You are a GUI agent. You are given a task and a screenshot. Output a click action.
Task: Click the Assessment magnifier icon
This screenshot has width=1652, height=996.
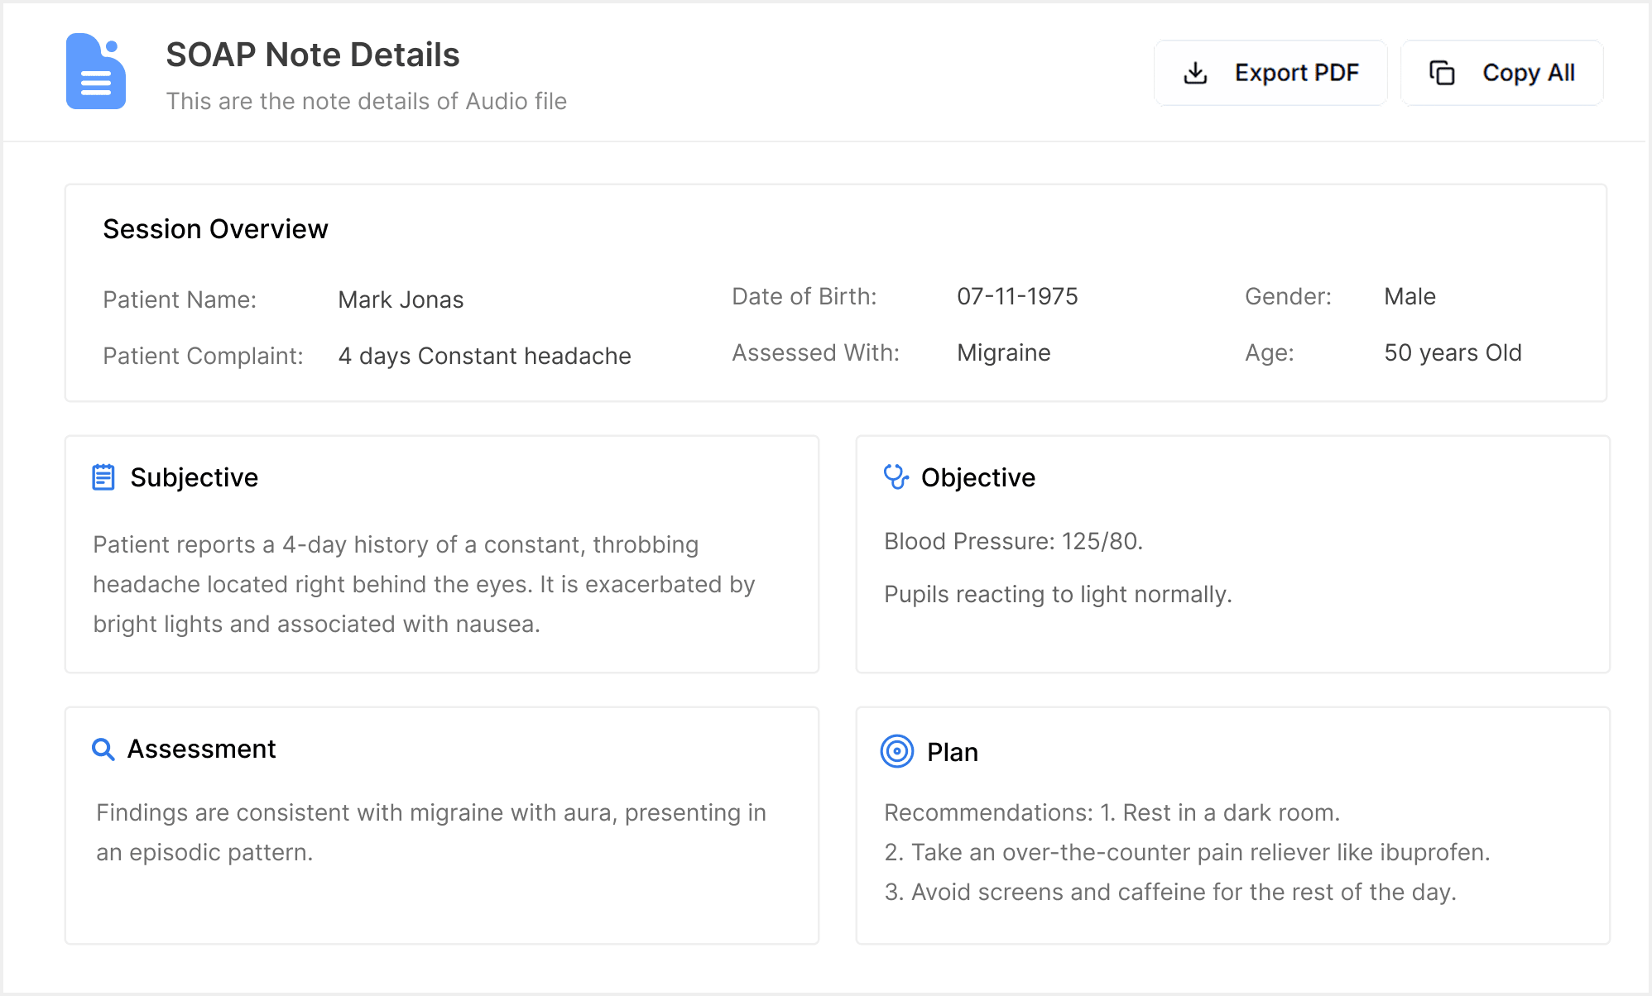[x=103, y=749]
